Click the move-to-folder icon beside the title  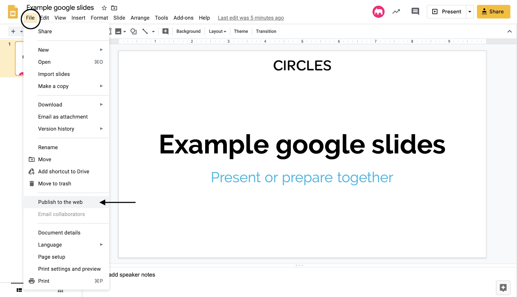pos(114,8)
